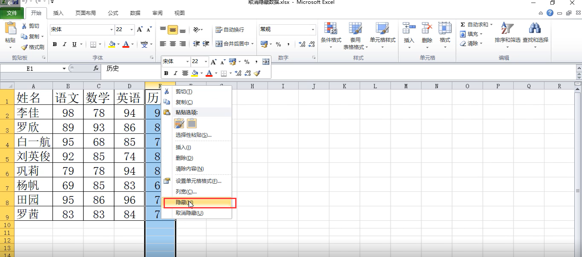Viewport: 582px width, 257px height.
Task: Toggle align text left in the ribbon
Action: tap(163, 43)
